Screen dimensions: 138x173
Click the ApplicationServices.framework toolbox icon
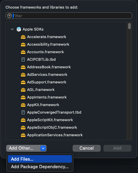tap(23, 135)
